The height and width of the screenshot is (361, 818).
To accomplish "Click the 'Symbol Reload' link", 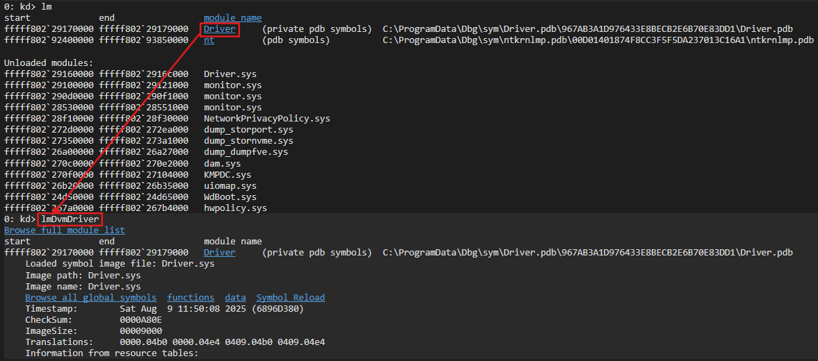I will point(290,297).
